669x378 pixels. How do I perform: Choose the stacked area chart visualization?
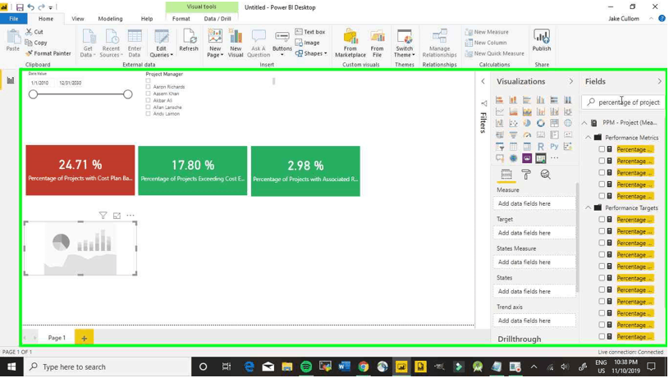(x=527, y=112)
